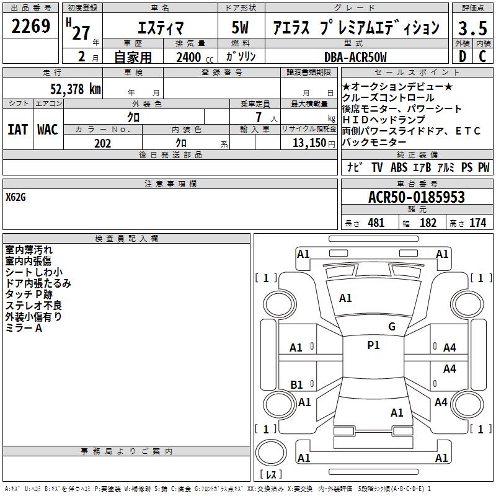
Task: Select the inspector note 室内薄汚れ
Action: [29, 250]
